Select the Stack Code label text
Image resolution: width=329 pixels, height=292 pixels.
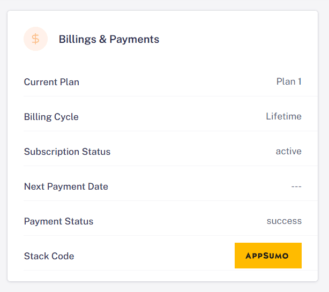pyautogui.click(x=49, y=256)
